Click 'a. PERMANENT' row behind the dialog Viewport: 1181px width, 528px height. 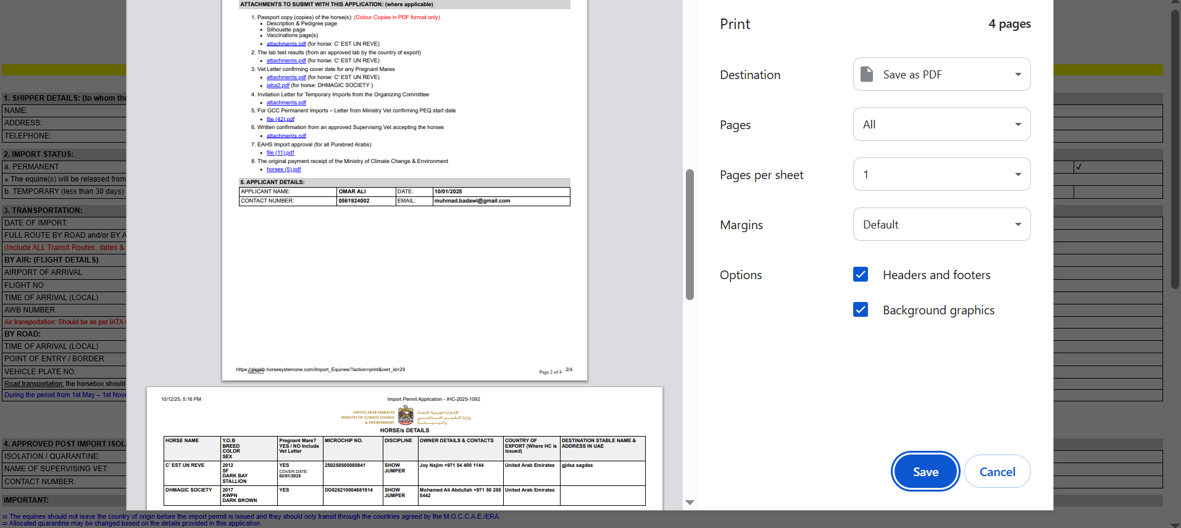click(64, 167)
